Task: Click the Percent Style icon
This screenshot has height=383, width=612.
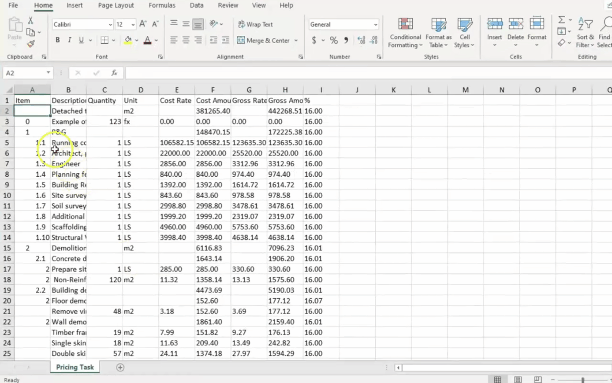Action: tap(334, 40)
